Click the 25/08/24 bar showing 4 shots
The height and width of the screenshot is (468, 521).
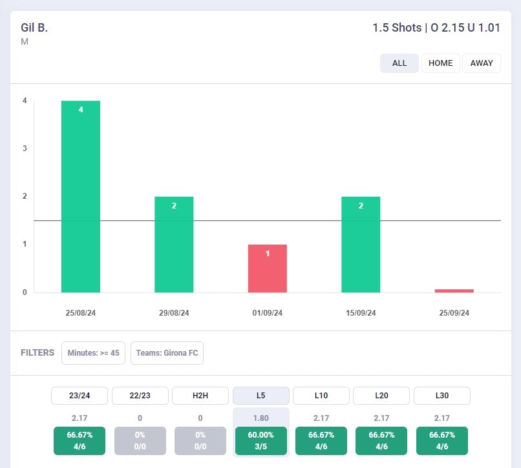[x=81, y=196]
